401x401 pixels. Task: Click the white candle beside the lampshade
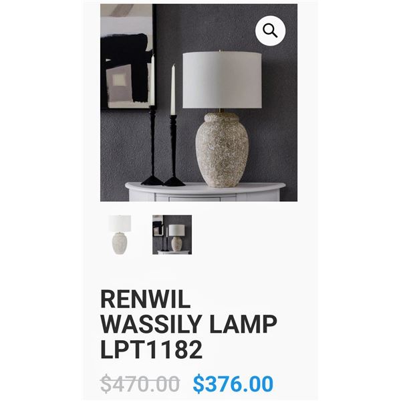tap(173, 90)
